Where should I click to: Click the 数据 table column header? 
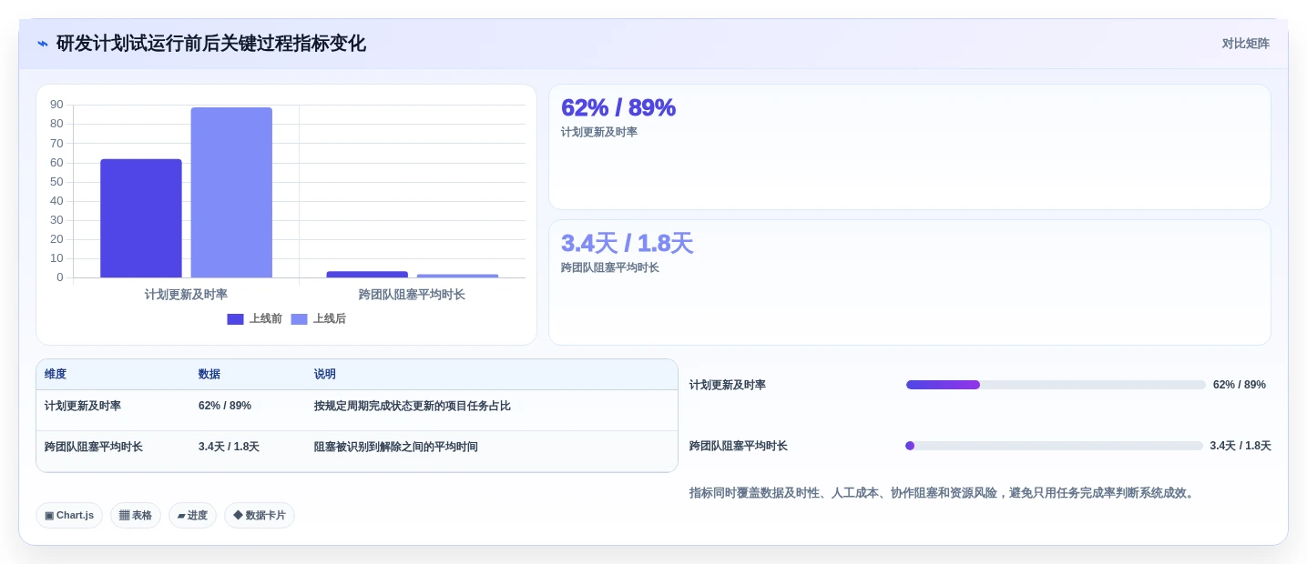point(209,374)
